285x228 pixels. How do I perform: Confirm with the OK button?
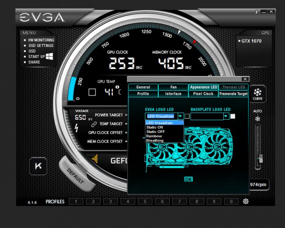click(189, 179)
